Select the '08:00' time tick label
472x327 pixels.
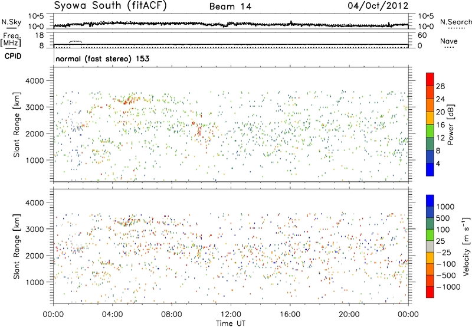pyautogui.click(x=172, y=315)
